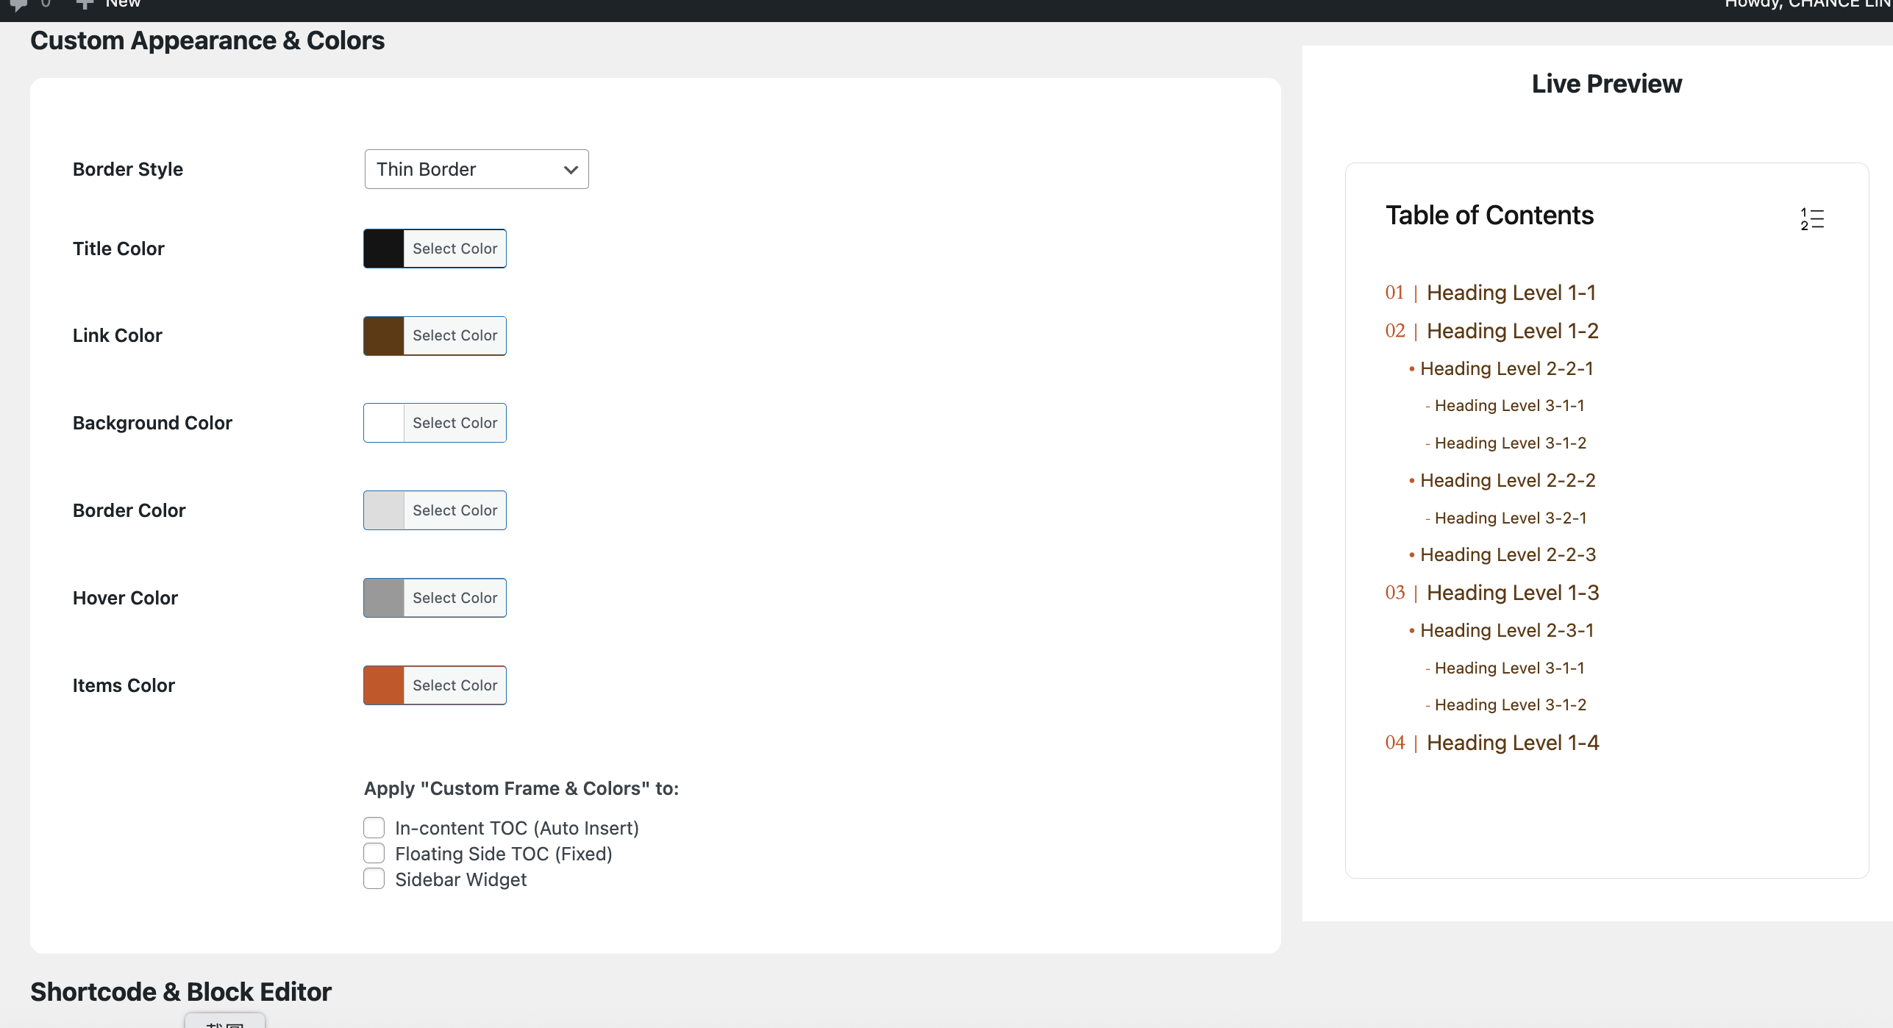Click Select Color for Hover Color
The width and height of the screenshot is (1893, 1028).
(x=454, y=597)
